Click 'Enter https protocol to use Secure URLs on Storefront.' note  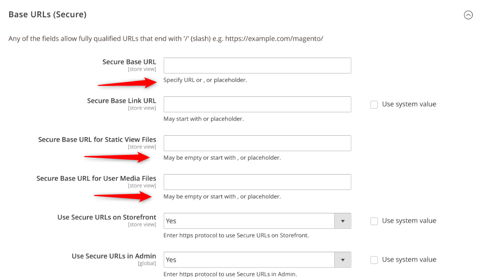(236, 235)
